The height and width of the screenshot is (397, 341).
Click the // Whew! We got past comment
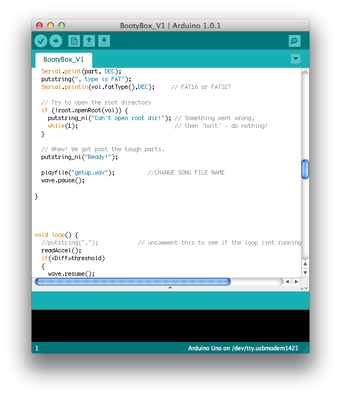[x=103, y=149]
